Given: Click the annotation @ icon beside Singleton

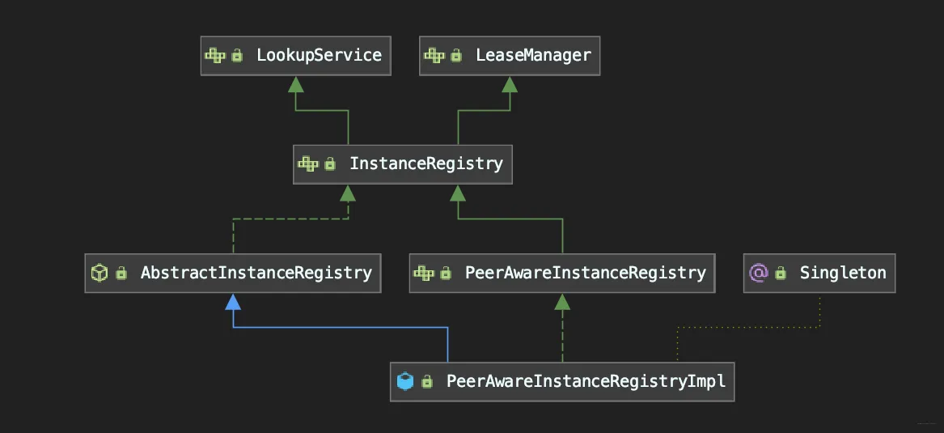Looking at the screenshot, I should (x=758, y=273).
